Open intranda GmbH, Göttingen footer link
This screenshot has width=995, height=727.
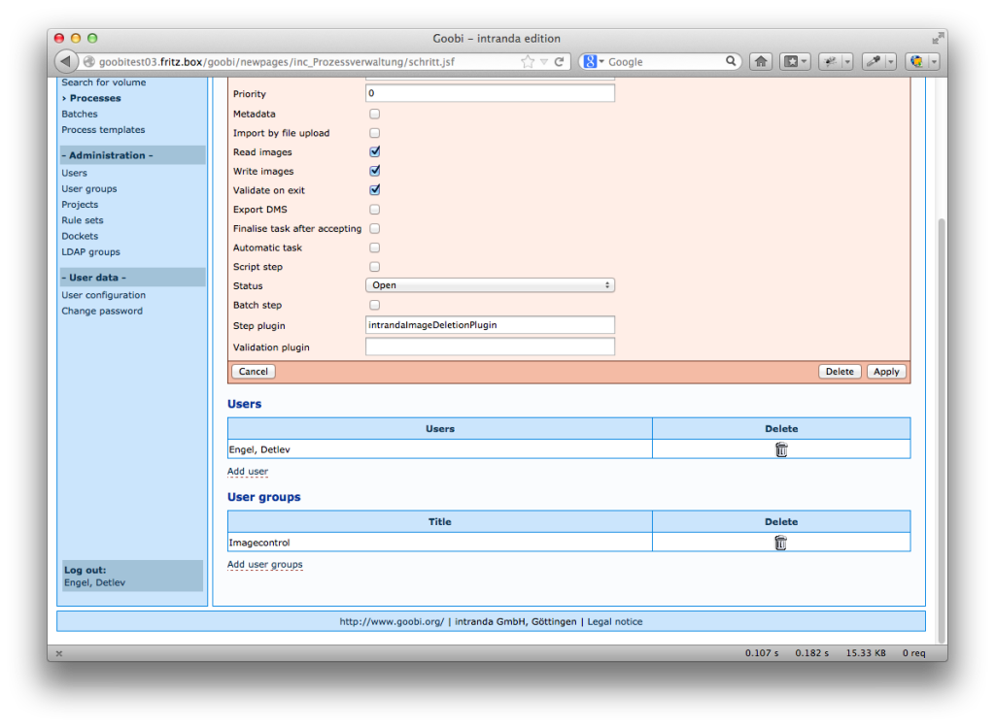coord(515,622)
